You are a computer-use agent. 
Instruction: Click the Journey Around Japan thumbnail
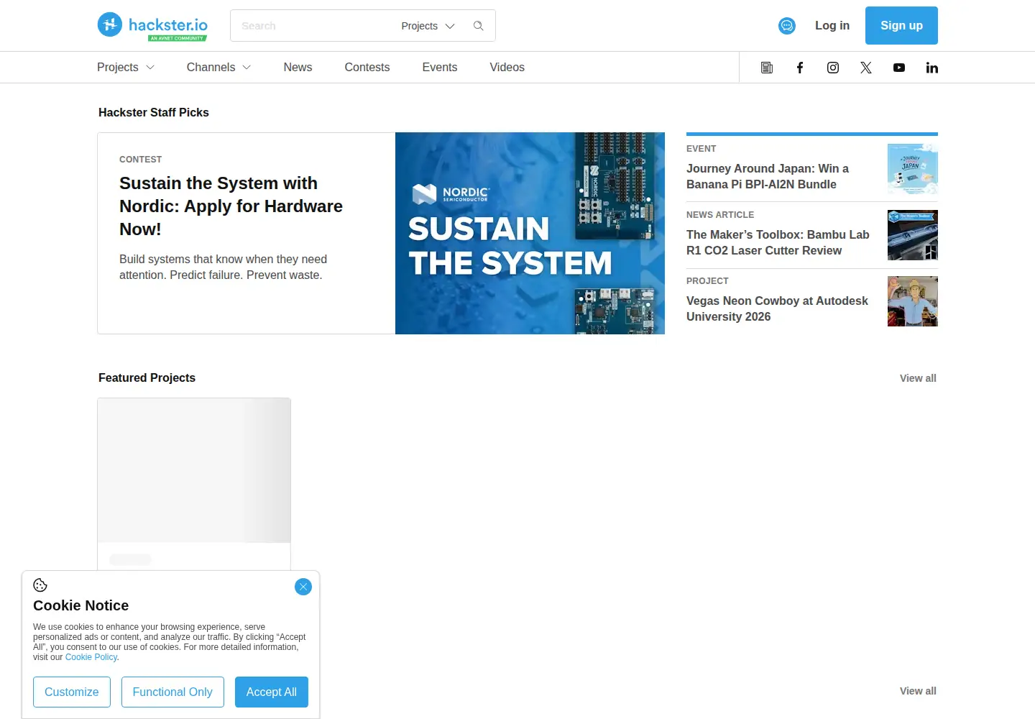pyautogui.click(x=913, y=169)
